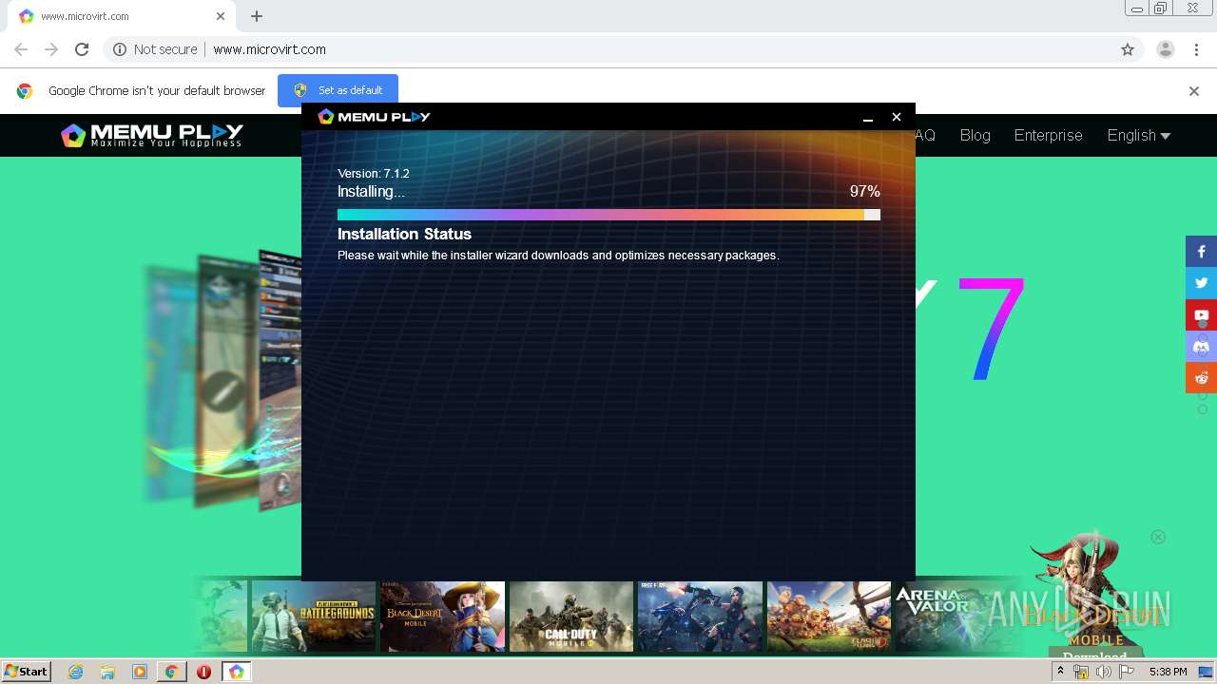The width and height of the screenshot is (1217, 684).
Task: Open the PUBG Battlegrounds game thumbnail
Action: [x=313, y=617]
